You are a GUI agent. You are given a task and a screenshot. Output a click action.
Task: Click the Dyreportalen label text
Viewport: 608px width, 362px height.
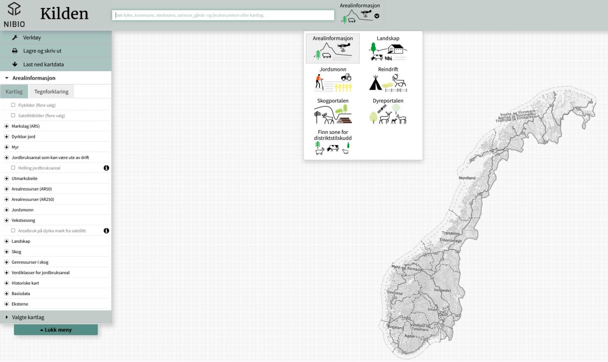[x=388, y=101]
